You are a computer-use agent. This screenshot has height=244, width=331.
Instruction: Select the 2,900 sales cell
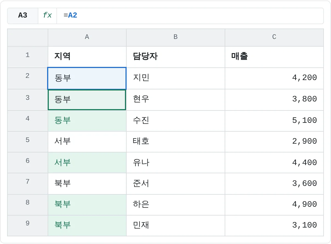[x=274, y=142]
